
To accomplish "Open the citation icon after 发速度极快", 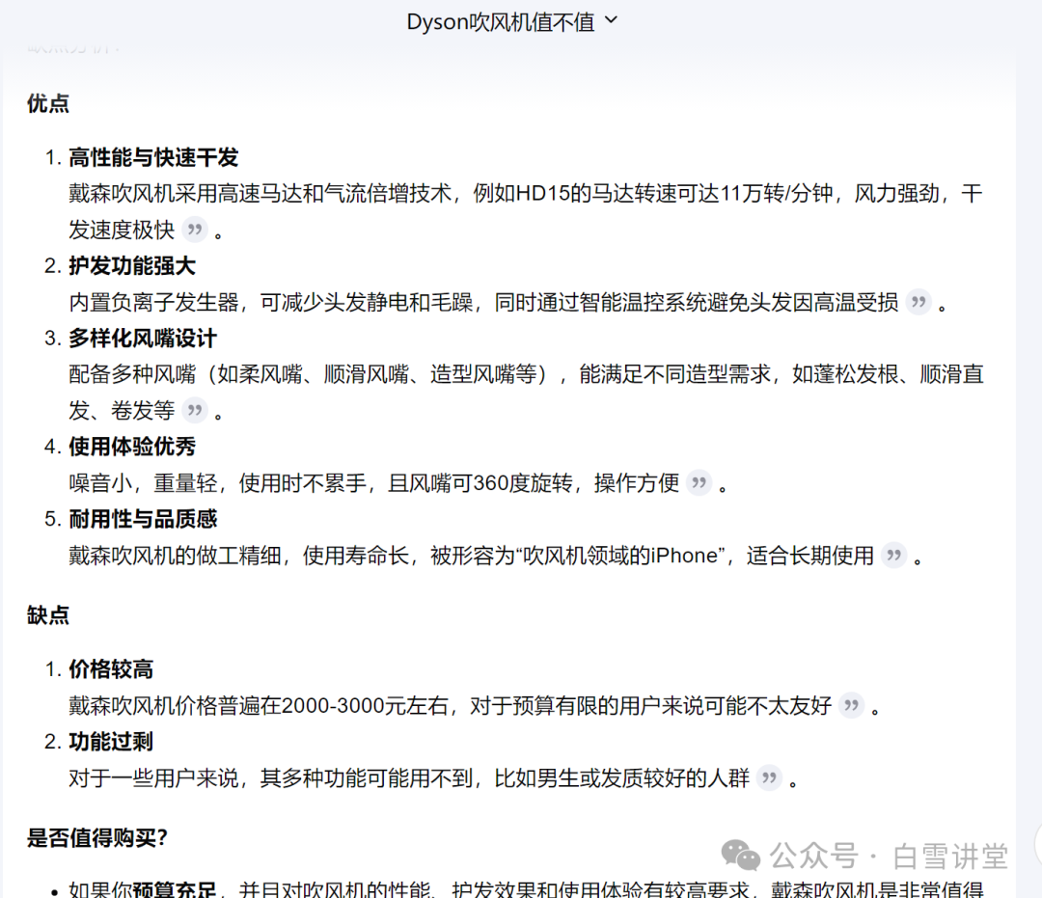I will coord(195,230).
